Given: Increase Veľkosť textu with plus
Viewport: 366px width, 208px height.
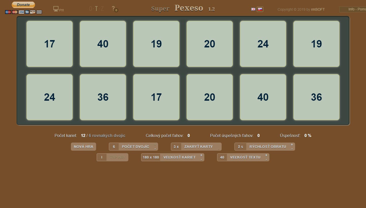Looking at the screenshot, I should tap(266, 155).
